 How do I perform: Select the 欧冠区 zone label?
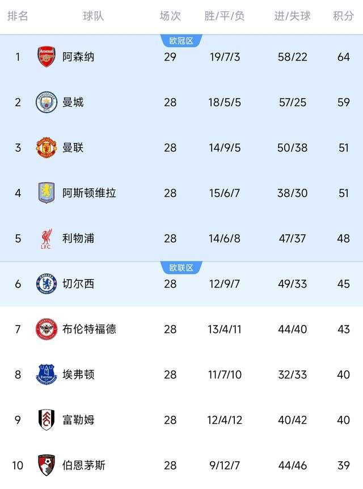pos(181,41)
